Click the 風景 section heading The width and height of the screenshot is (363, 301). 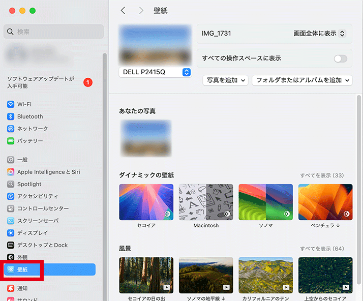point(125,249)
